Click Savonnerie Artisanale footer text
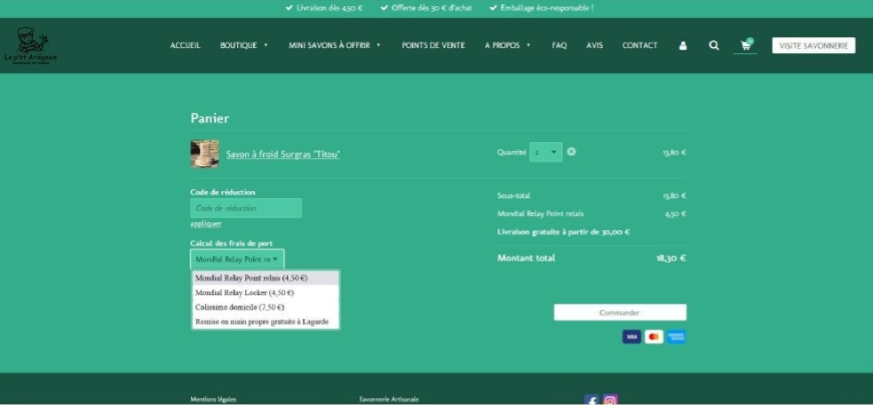 point(389,400)
